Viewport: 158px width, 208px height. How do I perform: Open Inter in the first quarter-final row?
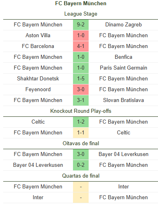(x=124, y=187)
